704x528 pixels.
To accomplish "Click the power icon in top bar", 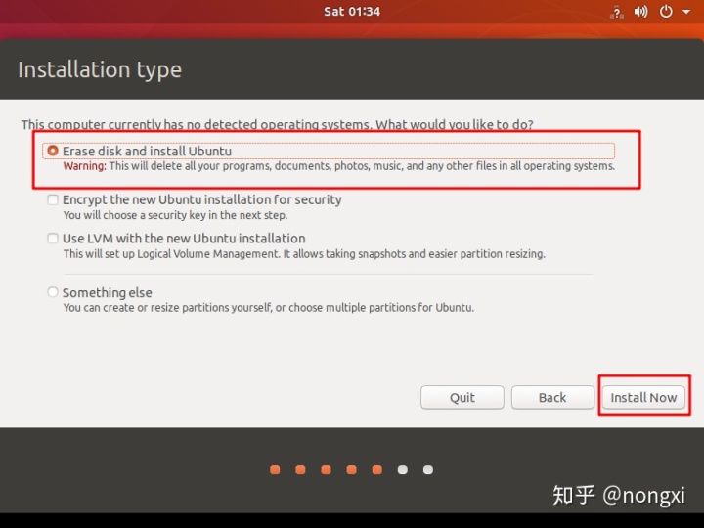I will (666, 11).
